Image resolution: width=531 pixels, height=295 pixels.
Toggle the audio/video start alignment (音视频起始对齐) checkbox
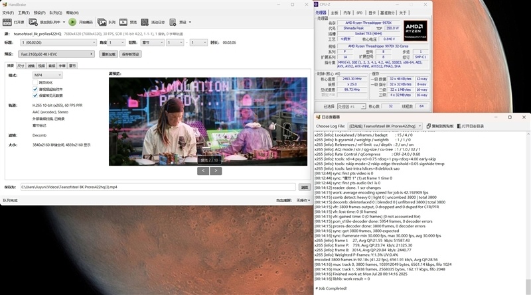(x=35, y=88)
